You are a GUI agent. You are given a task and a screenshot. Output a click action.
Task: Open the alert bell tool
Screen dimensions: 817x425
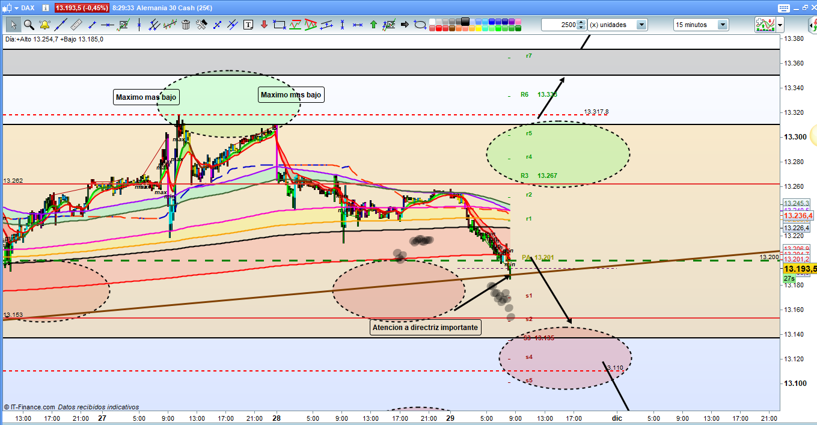pyautogui.click(x=44, y=25)
